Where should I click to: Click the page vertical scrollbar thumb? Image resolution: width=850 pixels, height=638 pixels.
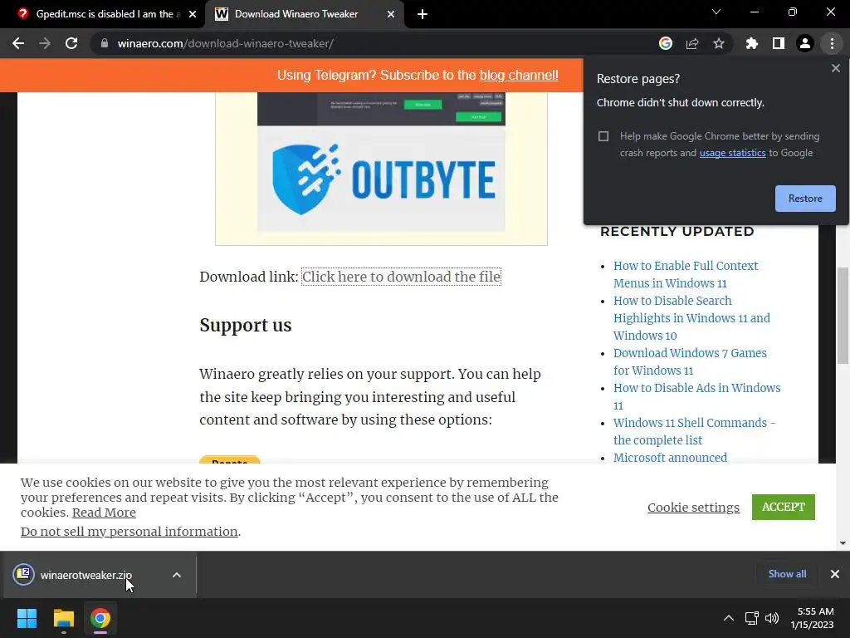pos(843,317)
